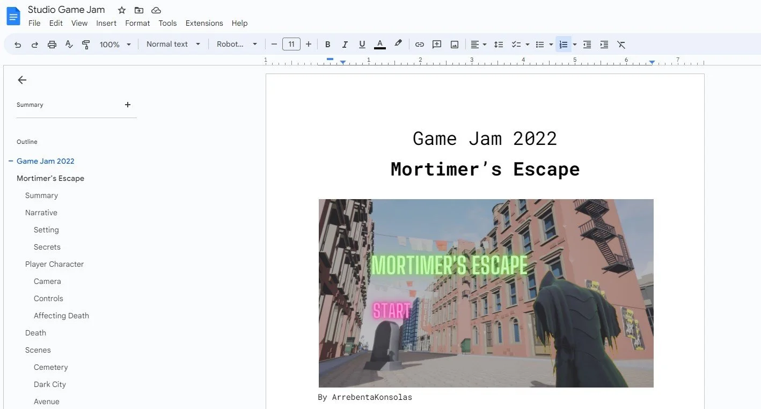Insert a link
The height and width of the screenshot is (409, 761).
420,45
